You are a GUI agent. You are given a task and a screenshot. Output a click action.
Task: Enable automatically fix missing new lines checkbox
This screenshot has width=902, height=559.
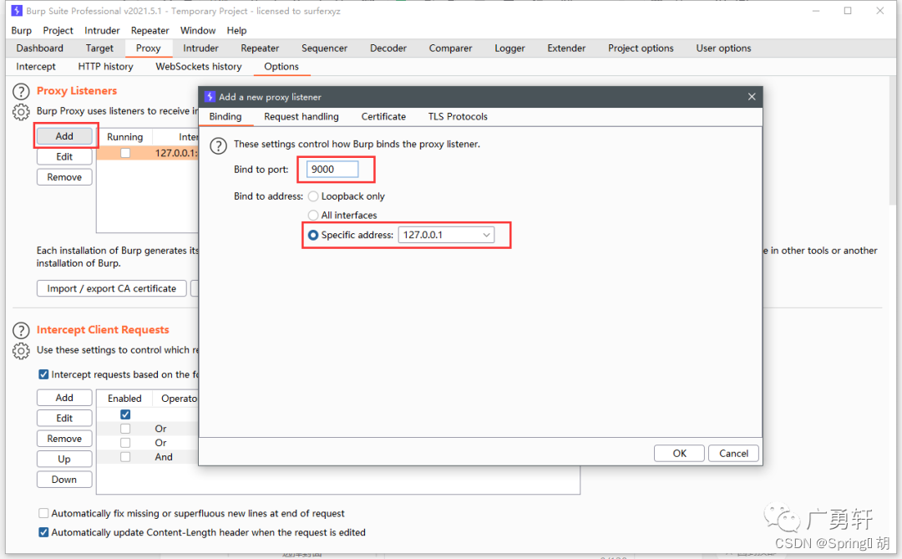click(43, 513)
